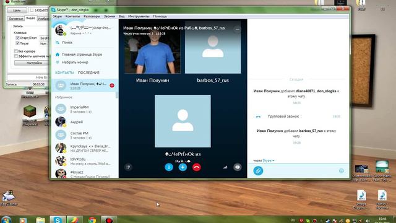Enable the Эффекты щелчков checkbox
This screenshot has height=223, width=396.
[x=16, y=56]
